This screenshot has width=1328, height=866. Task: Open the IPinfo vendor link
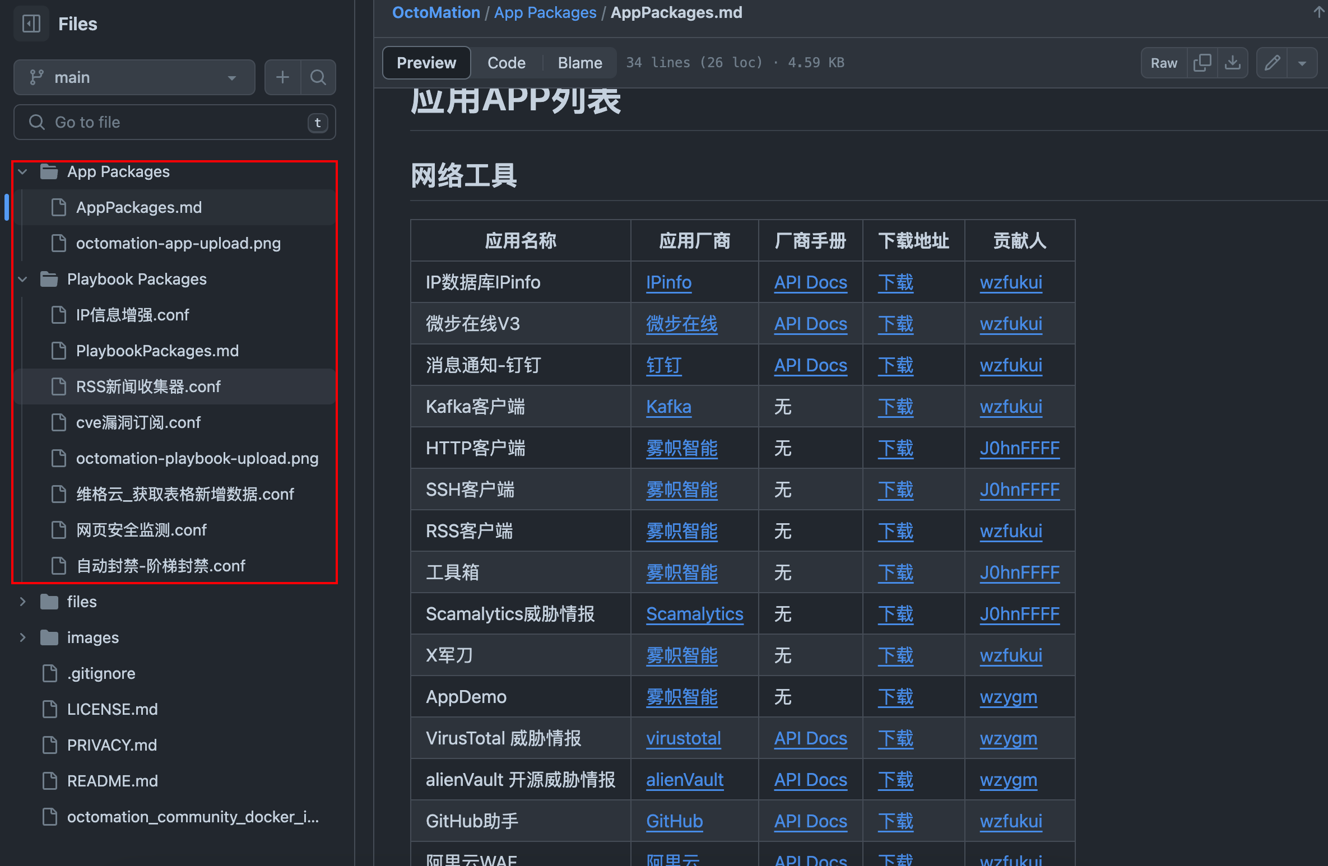pos(668,282)
